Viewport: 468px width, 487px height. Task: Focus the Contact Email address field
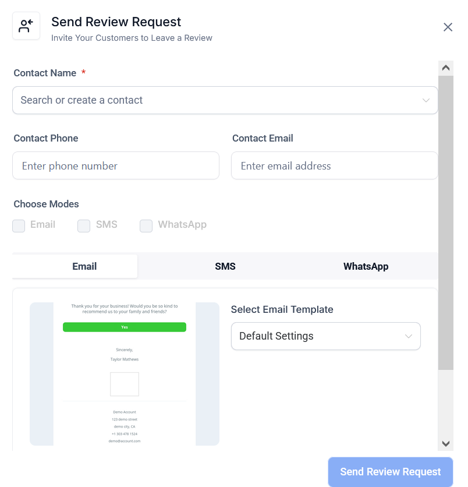click(x=334, y=166)
